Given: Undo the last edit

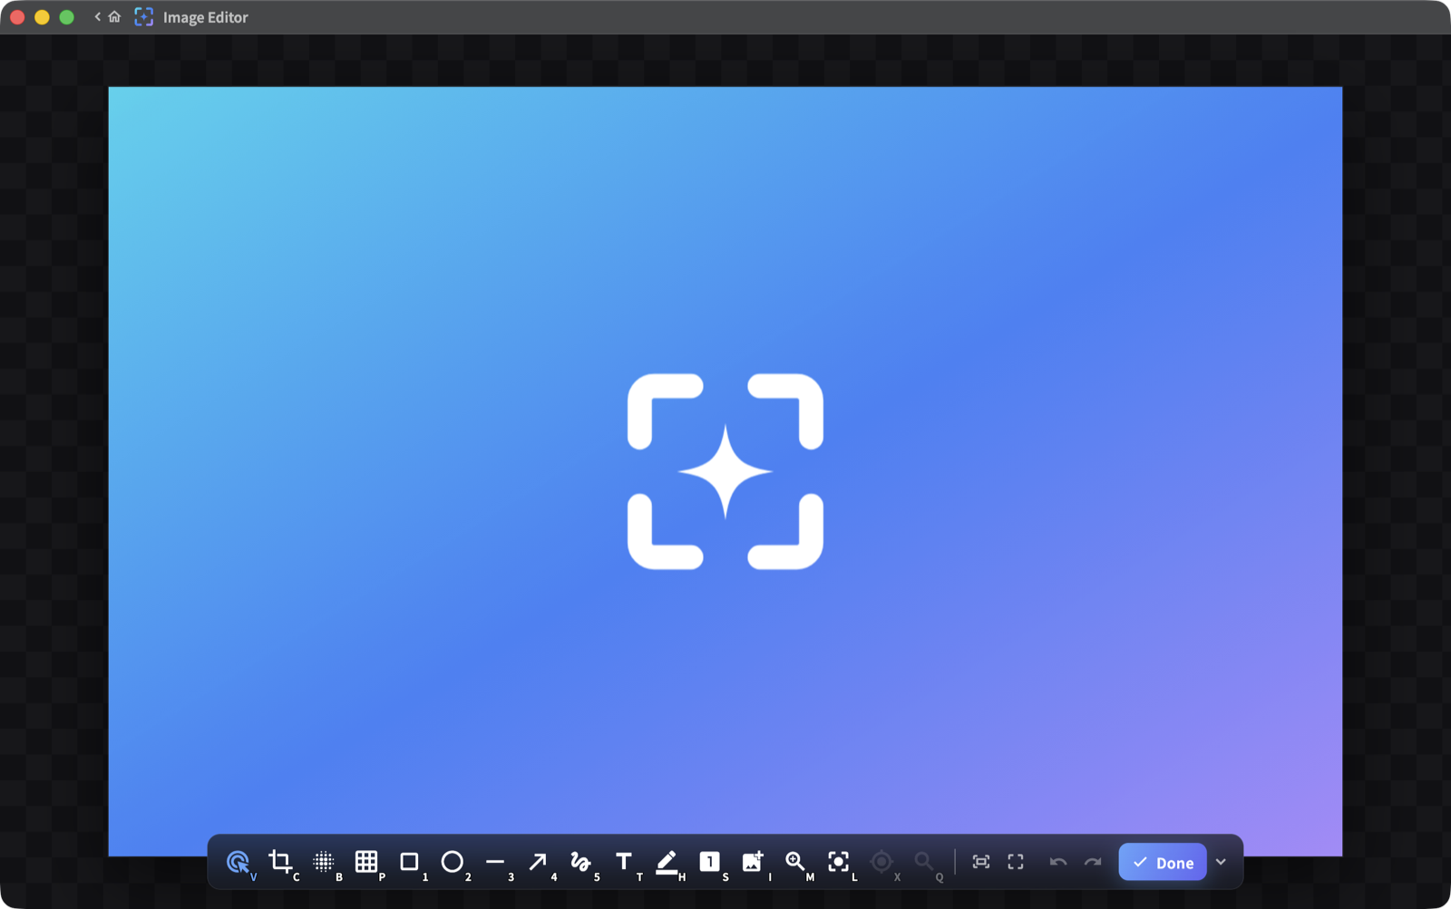Looking at the screenshot, I should (1057, 862).
